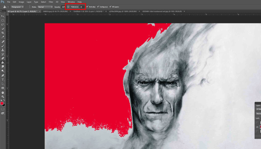Open the Image menu
261x149 pixels.
(21, 2)
